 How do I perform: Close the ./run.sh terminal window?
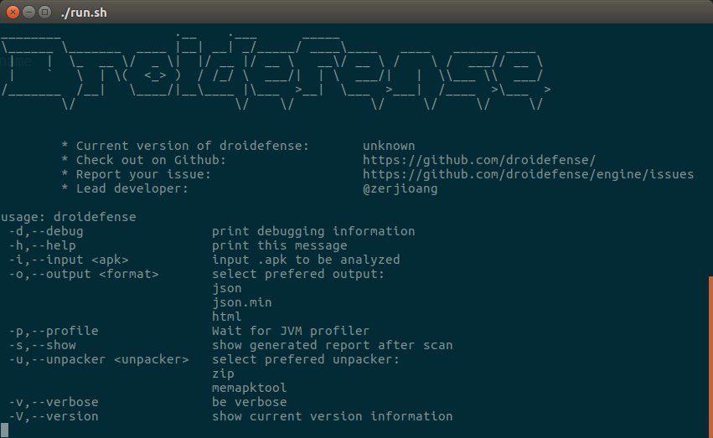13,13
